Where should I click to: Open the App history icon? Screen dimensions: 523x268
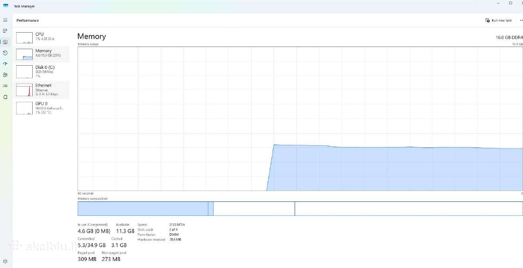(5, 53)
